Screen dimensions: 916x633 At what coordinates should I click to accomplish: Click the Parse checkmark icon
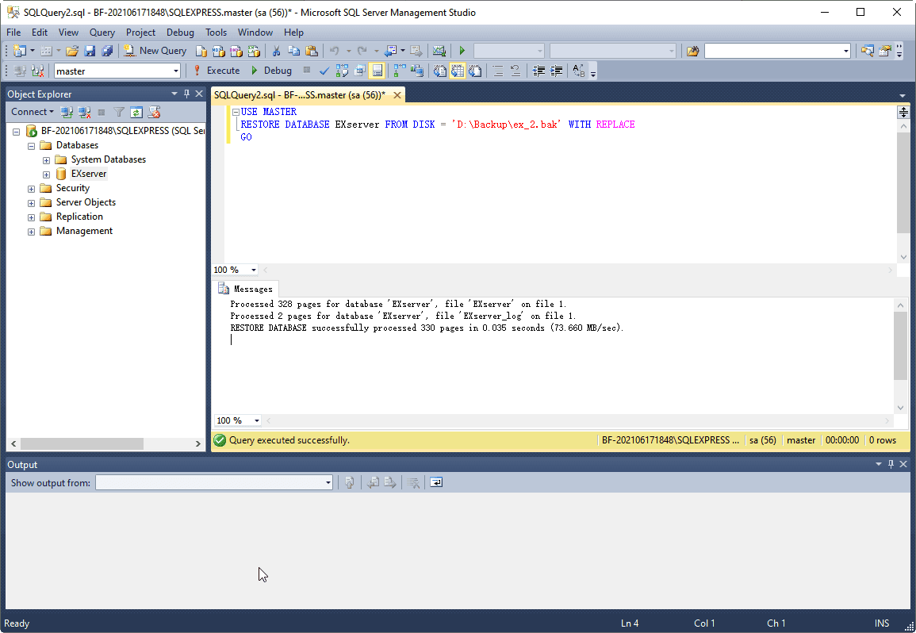[x=324, y=71]
